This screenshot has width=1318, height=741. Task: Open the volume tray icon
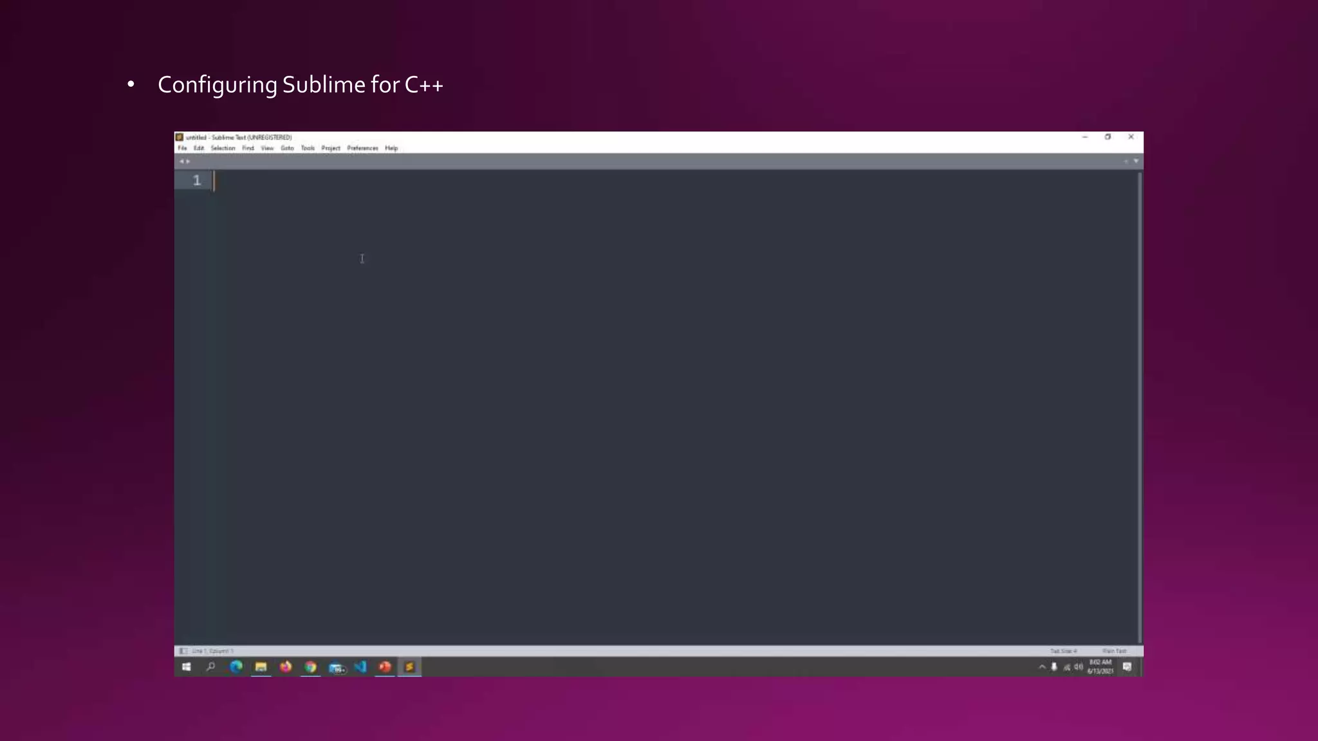1079,667
